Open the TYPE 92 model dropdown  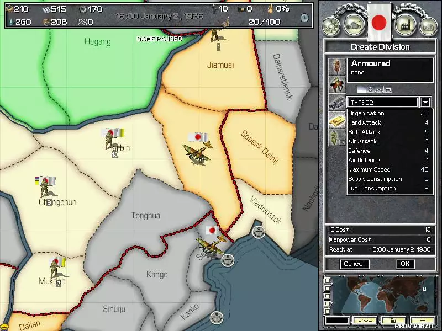[x=425, y=102]
